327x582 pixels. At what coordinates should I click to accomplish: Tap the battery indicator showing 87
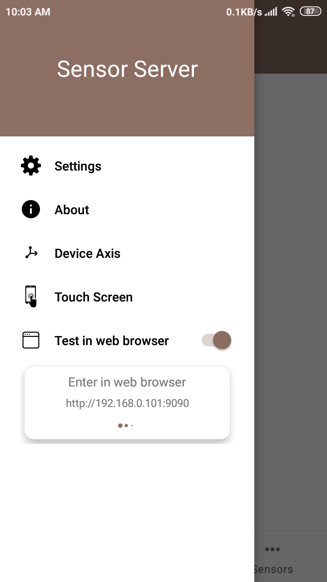[310, 12]
